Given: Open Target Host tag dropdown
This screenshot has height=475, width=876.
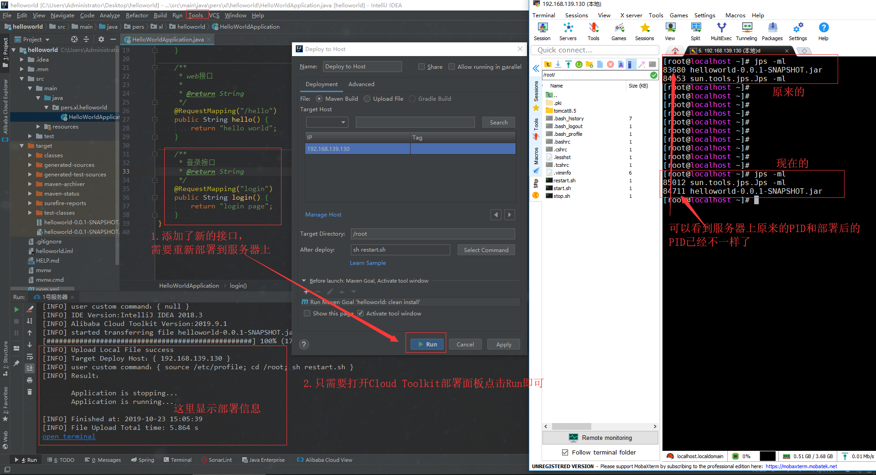Looking at the screenshot, I should (327, 122).
